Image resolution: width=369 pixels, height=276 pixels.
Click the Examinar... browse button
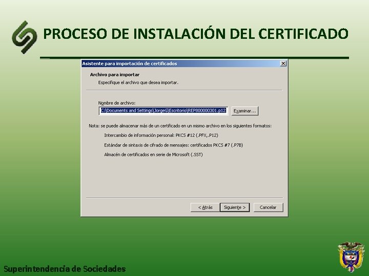245,111
